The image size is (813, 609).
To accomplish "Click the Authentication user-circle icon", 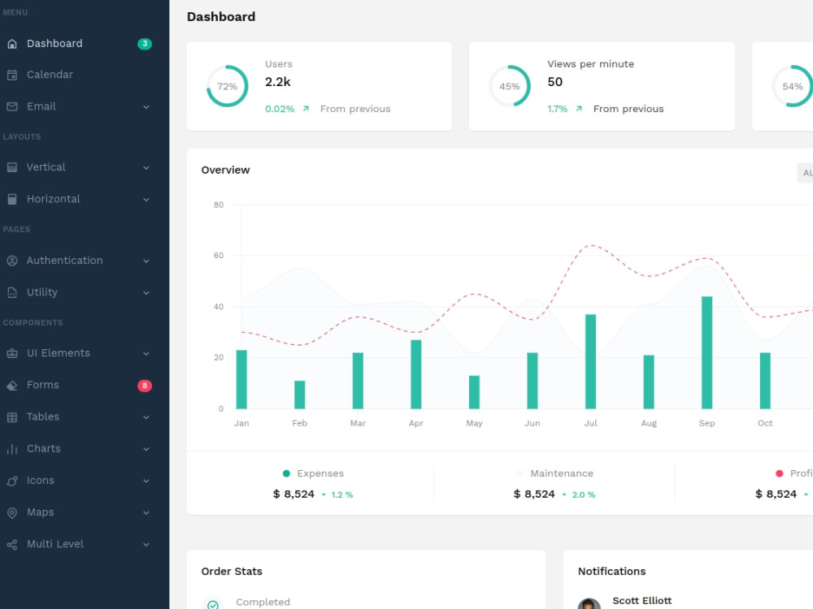I will (x=12, y=261).
